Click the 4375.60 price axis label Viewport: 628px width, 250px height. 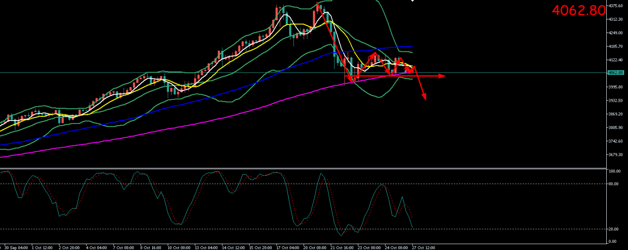(616, 6)
